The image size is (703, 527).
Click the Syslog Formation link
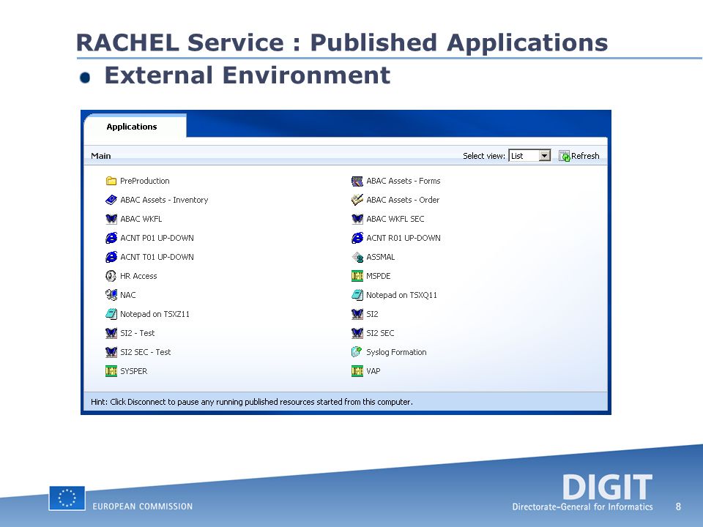396,352
